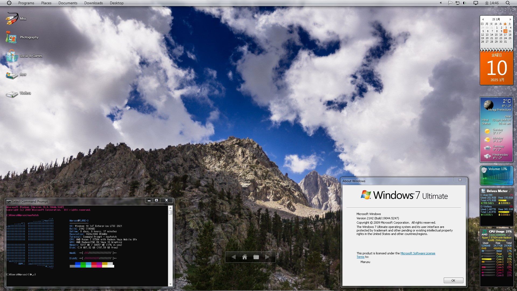Click the next gadget page arrow

pos(505,11)
